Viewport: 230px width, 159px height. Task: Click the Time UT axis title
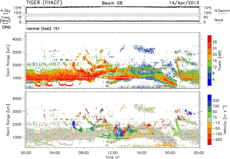point(112,157)
